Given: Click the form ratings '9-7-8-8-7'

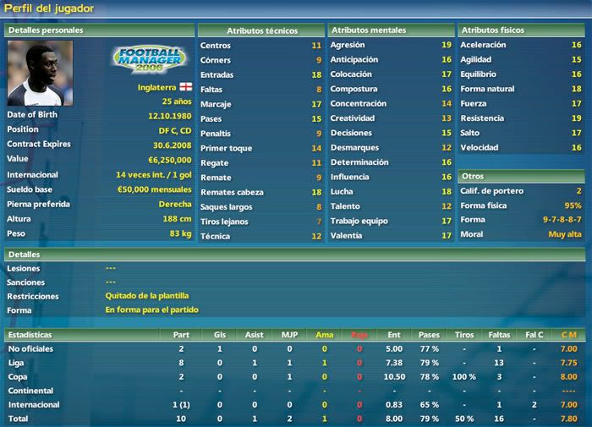Looking at the screenshot, I should [x=562, y=220].
